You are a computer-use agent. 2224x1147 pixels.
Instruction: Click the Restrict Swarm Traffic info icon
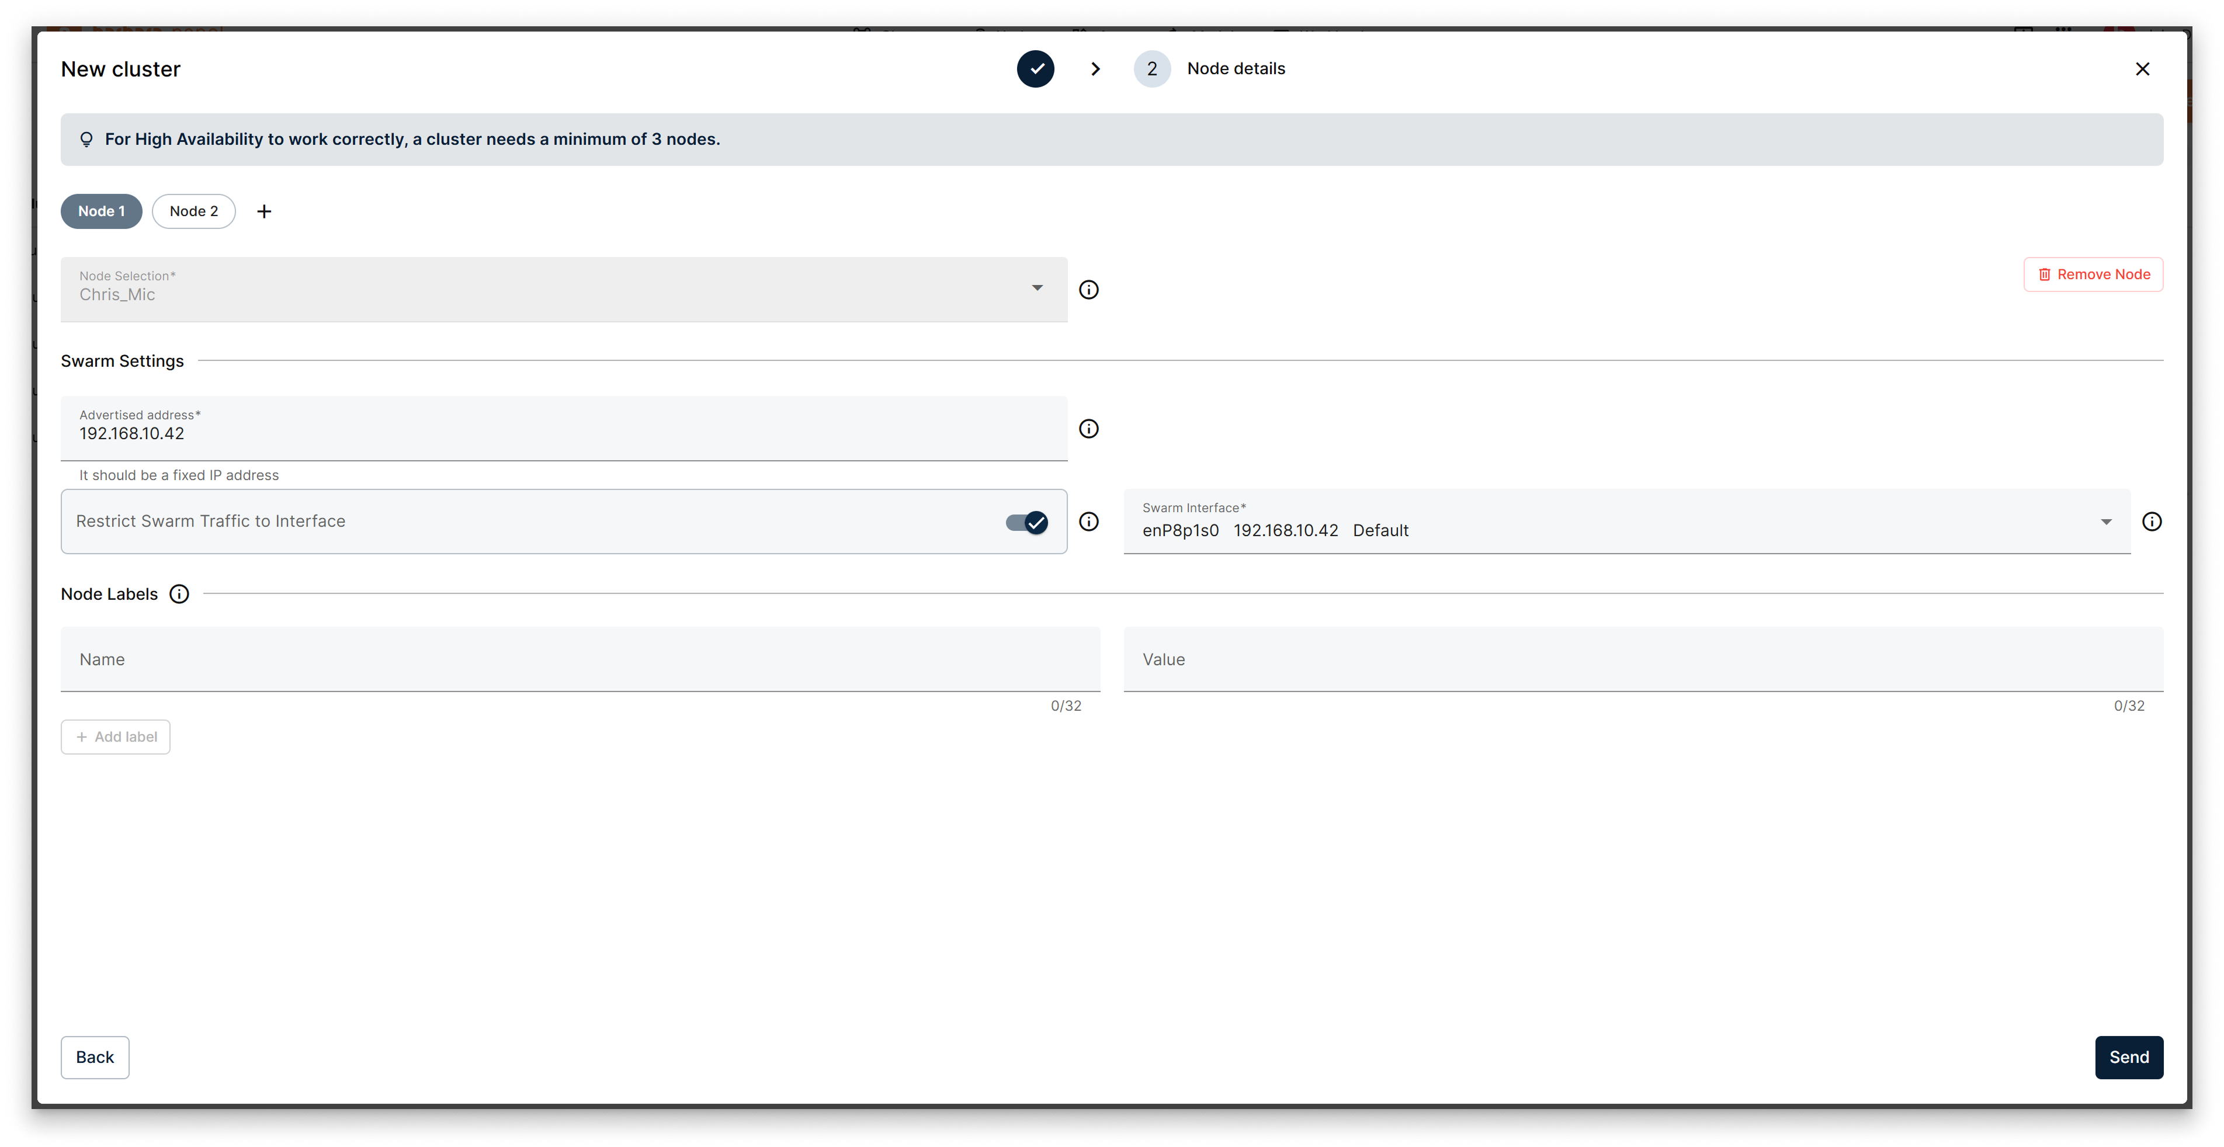click(1089, 522)
